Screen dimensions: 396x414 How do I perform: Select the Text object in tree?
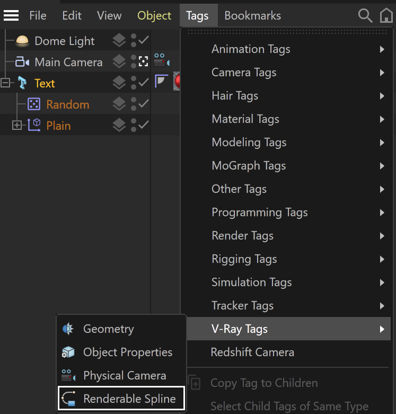pyautogui.click(x=45, y=83)
